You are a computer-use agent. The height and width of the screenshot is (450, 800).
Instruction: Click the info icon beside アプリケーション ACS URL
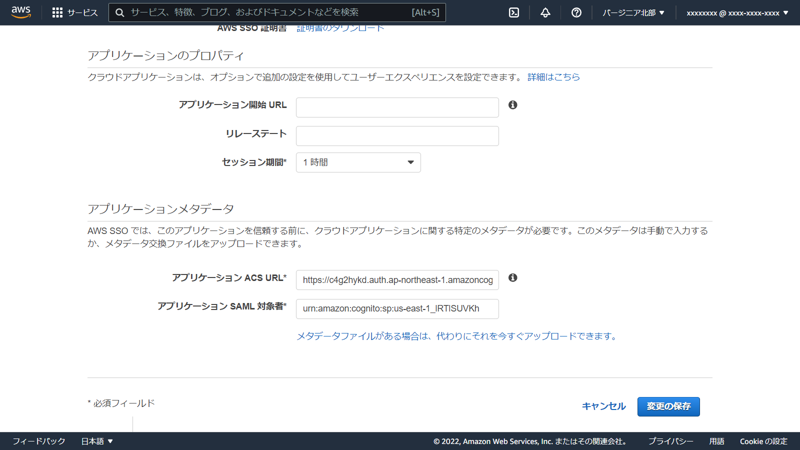pos(513,278)
